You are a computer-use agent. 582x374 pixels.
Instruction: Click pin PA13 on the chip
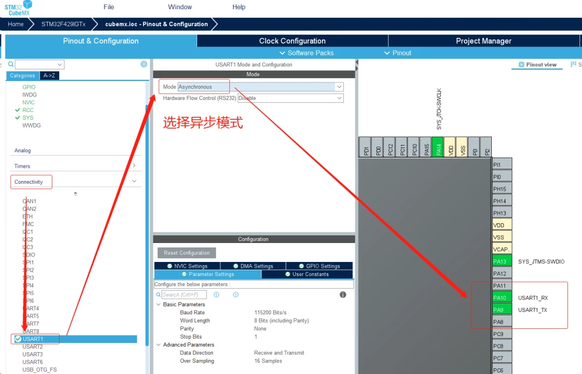coord(502,261)
